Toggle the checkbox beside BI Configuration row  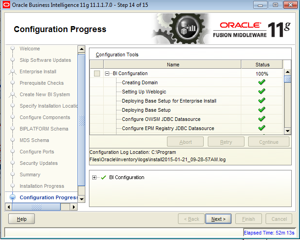[x=97, y=73]
